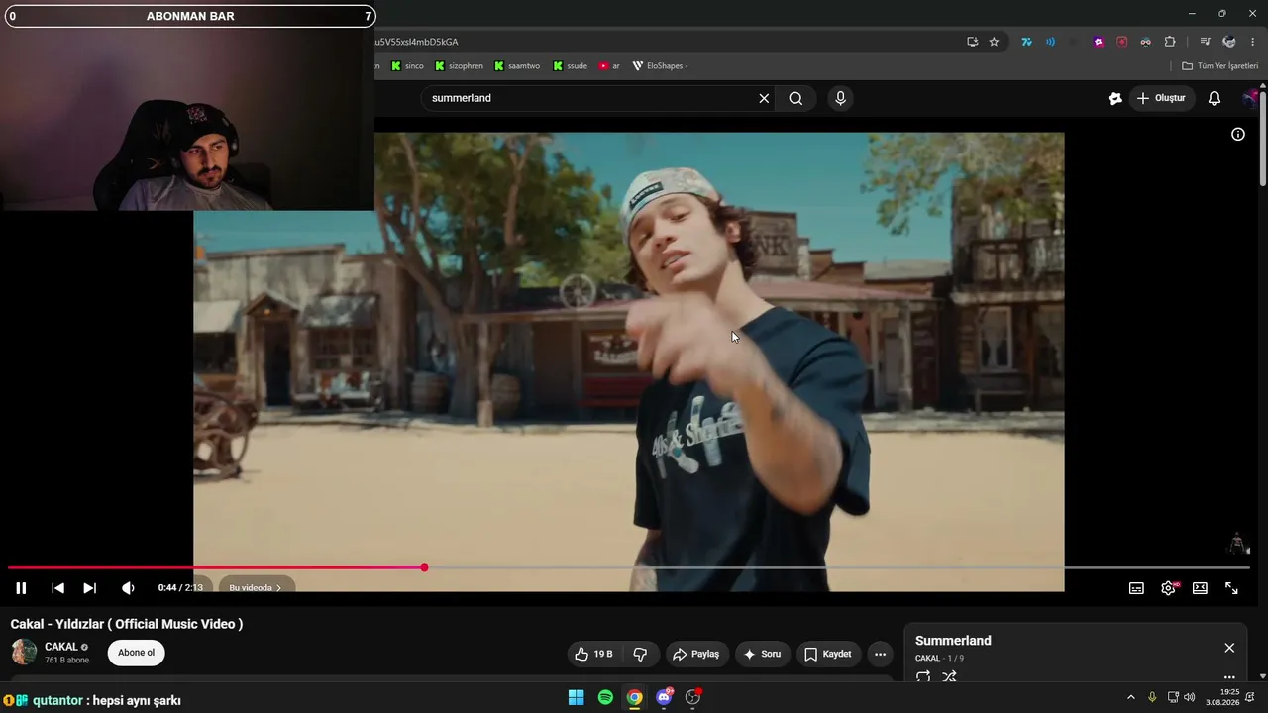Open the player settings gear menu

(x=1168, y=588)
